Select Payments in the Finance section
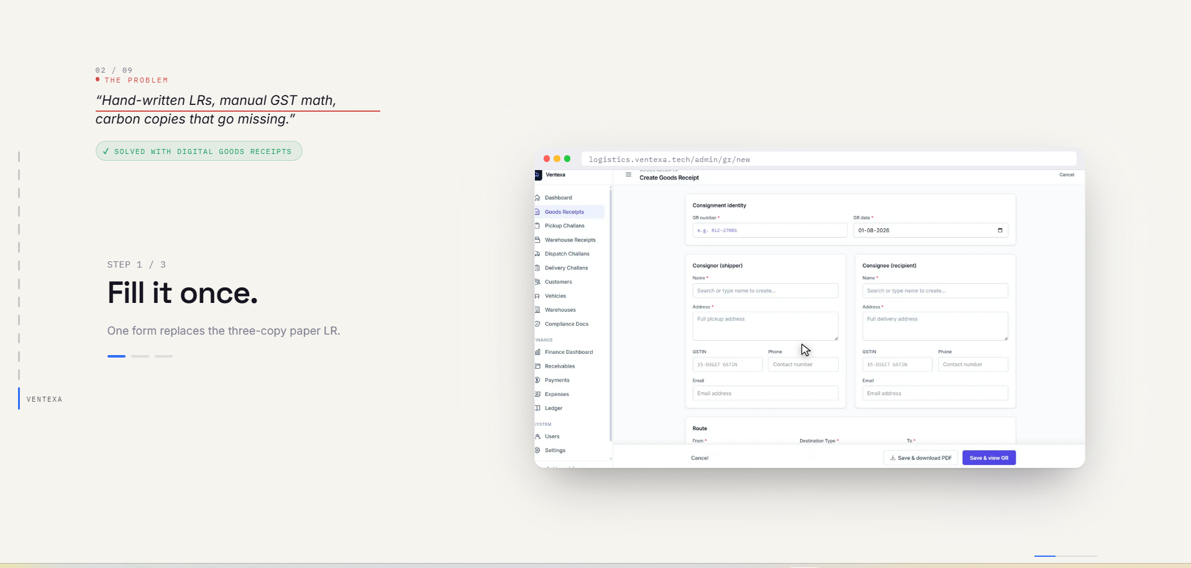Image resolution: width=1191 pixels, height=568 pixels. point(557,380)
